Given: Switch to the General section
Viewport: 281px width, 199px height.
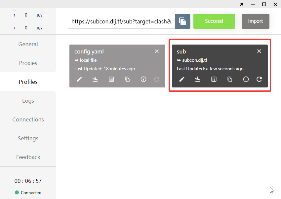Looking at the screenshot, I should pos(28,44).
